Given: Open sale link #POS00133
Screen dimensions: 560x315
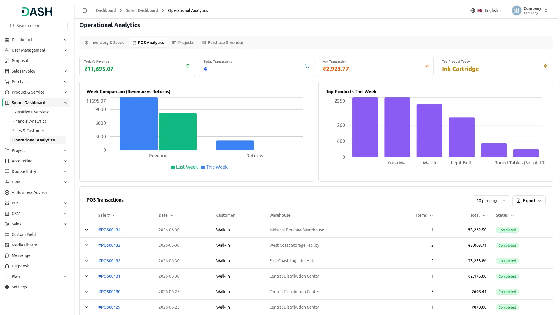Looking at the screenshot, I should tap(109, 245).
